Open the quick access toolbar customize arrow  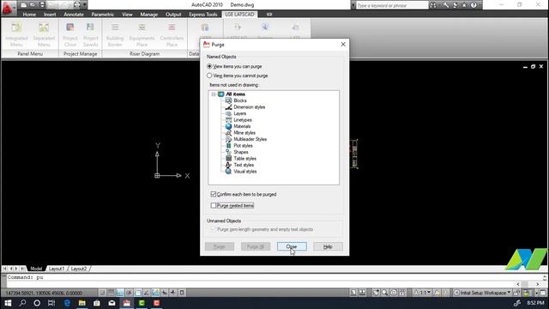coord(85,5)
